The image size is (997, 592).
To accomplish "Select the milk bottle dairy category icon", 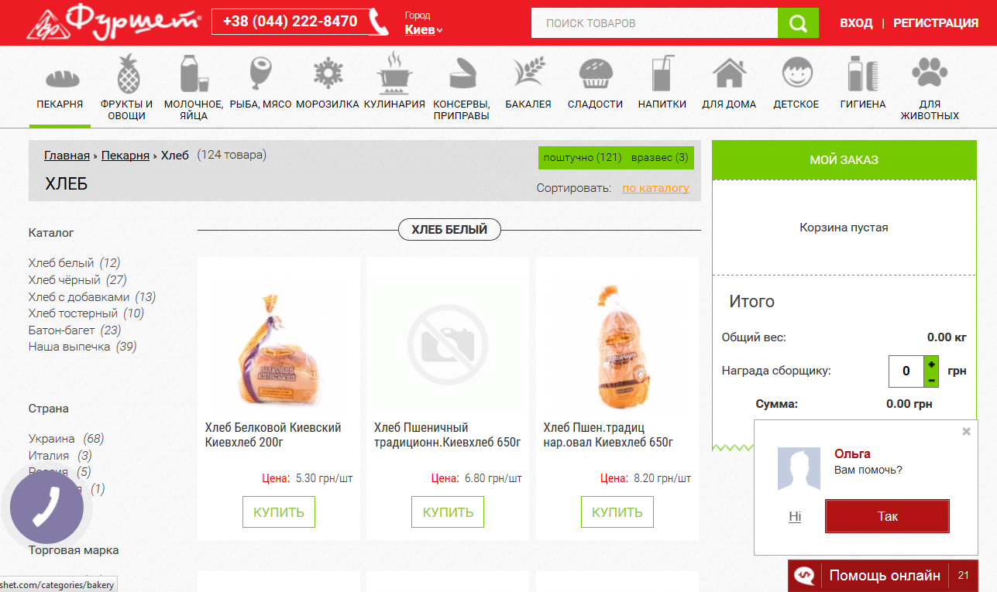I will [x=194, y=74].
